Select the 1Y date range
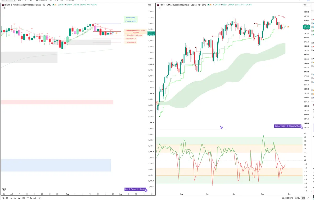 click(x=27, y=198)
